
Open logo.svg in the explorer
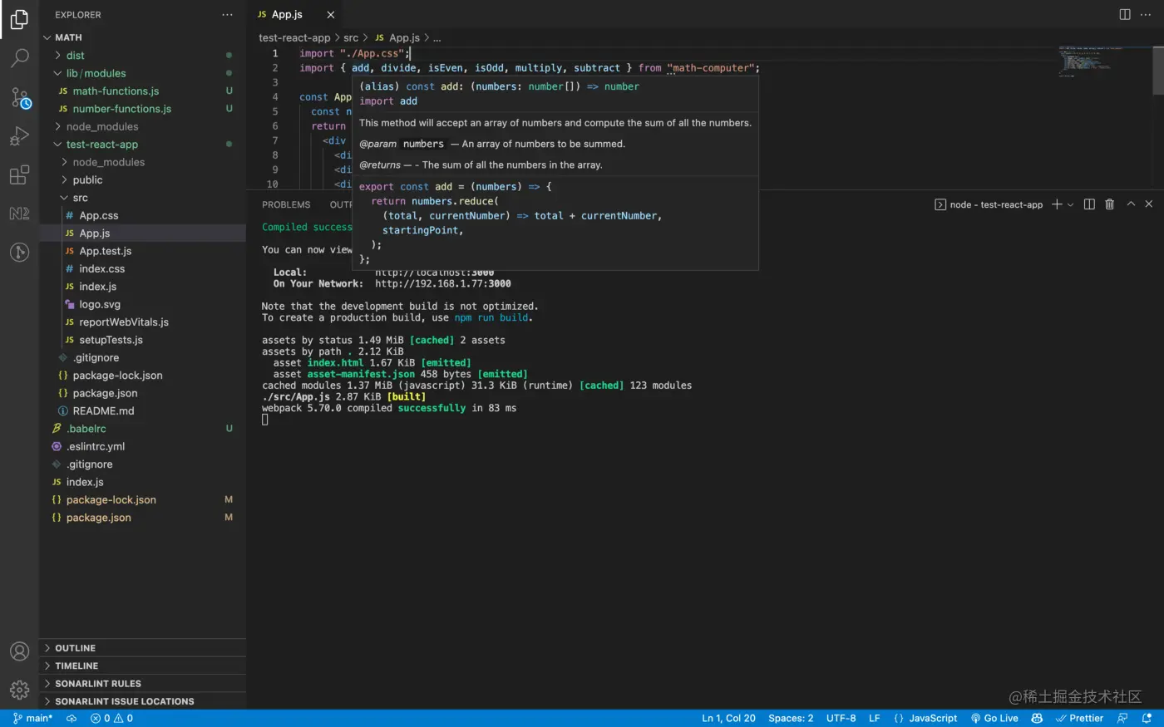142,305
